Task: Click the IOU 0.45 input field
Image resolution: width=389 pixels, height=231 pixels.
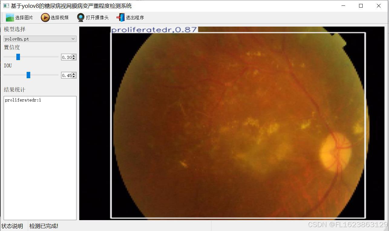Action: coord(66,75)
